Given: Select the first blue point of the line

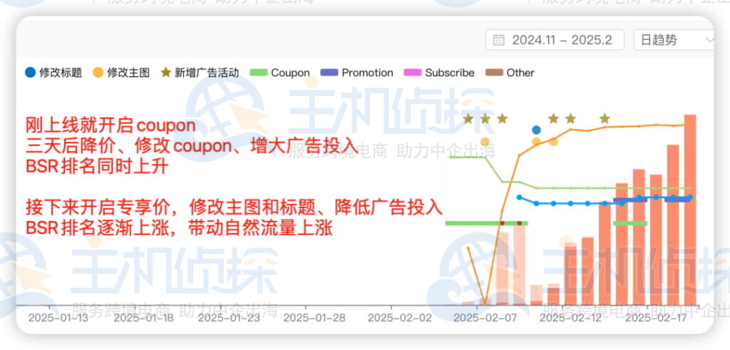Looking at the screenshot, I should [x=520, y=197].
